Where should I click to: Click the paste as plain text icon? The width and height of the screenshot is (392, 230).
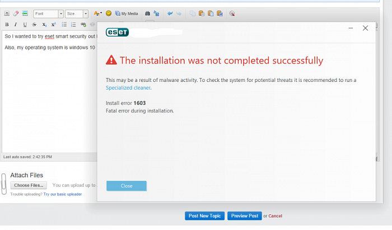click(211, 13)
